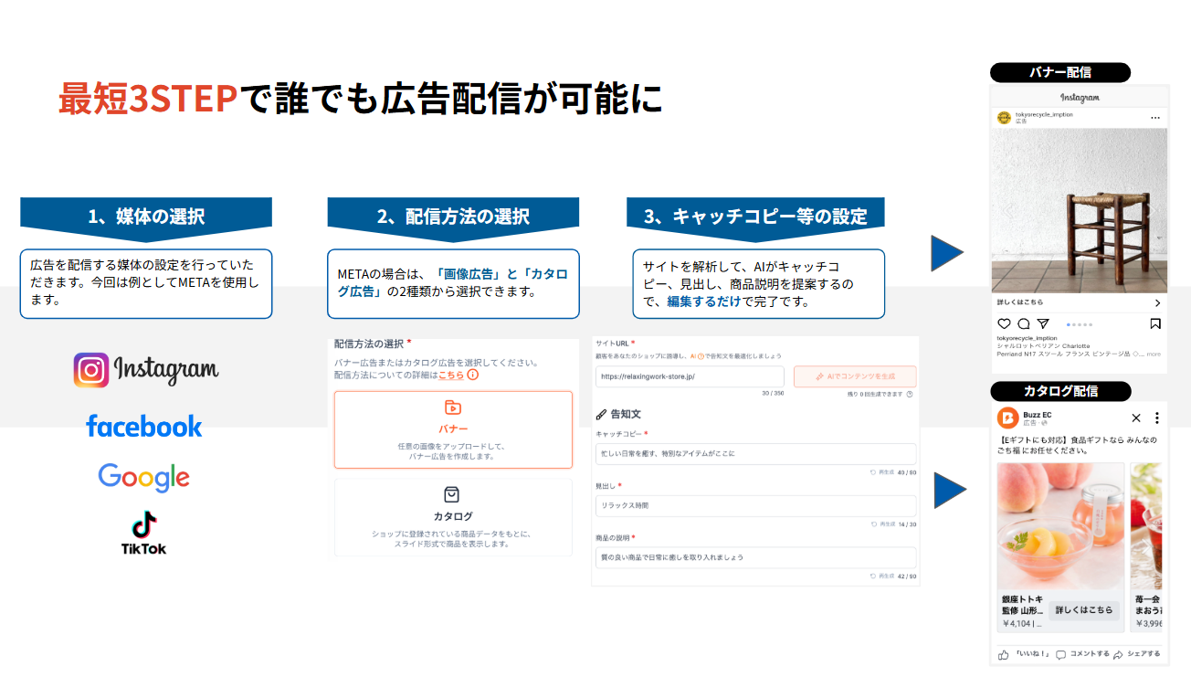Expand the Instagram caption with more

[x=1154, y=354]
